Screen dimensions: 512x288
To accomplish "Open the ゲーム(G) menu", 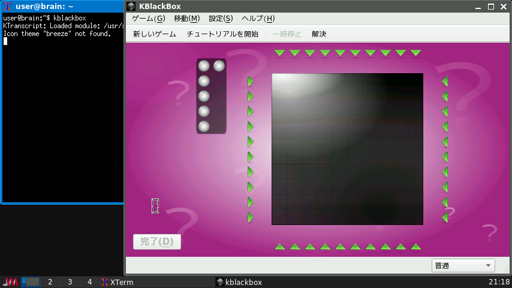I will 148,19.
